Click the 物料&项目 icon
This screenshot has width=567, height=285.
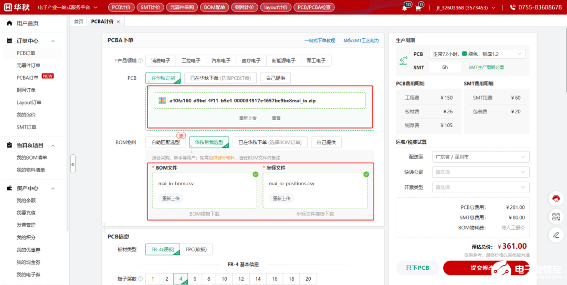[9, 145]
